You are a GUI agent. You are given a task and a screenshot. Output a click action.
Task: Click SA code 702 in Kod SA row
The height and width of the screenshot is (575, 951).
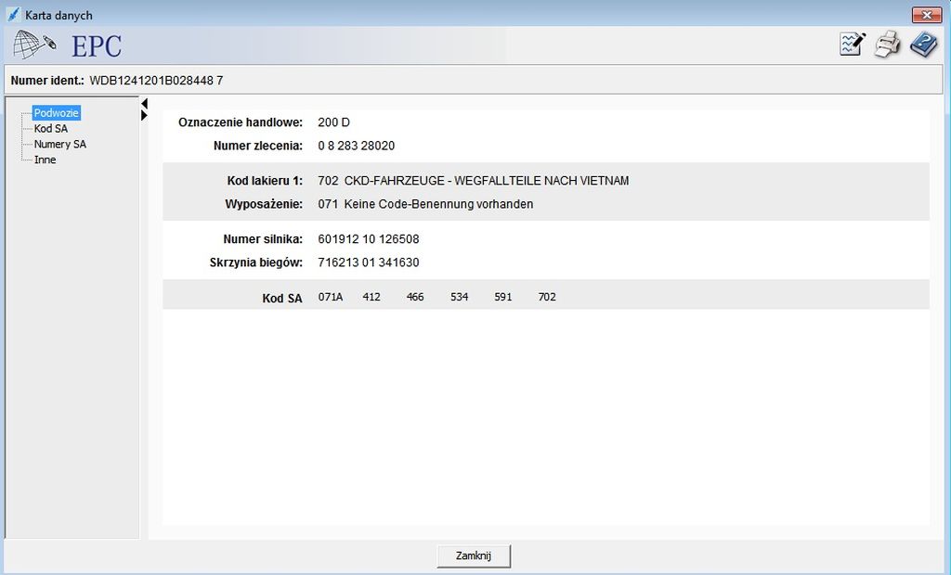point(547,298)
